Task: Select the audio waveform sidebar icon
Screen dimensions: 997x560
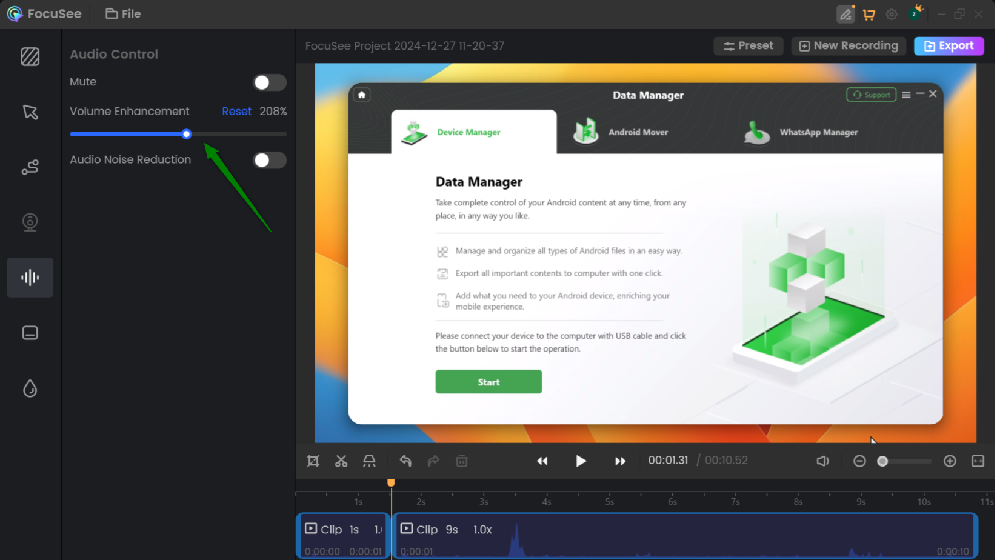Action: [x=30, y=278]
